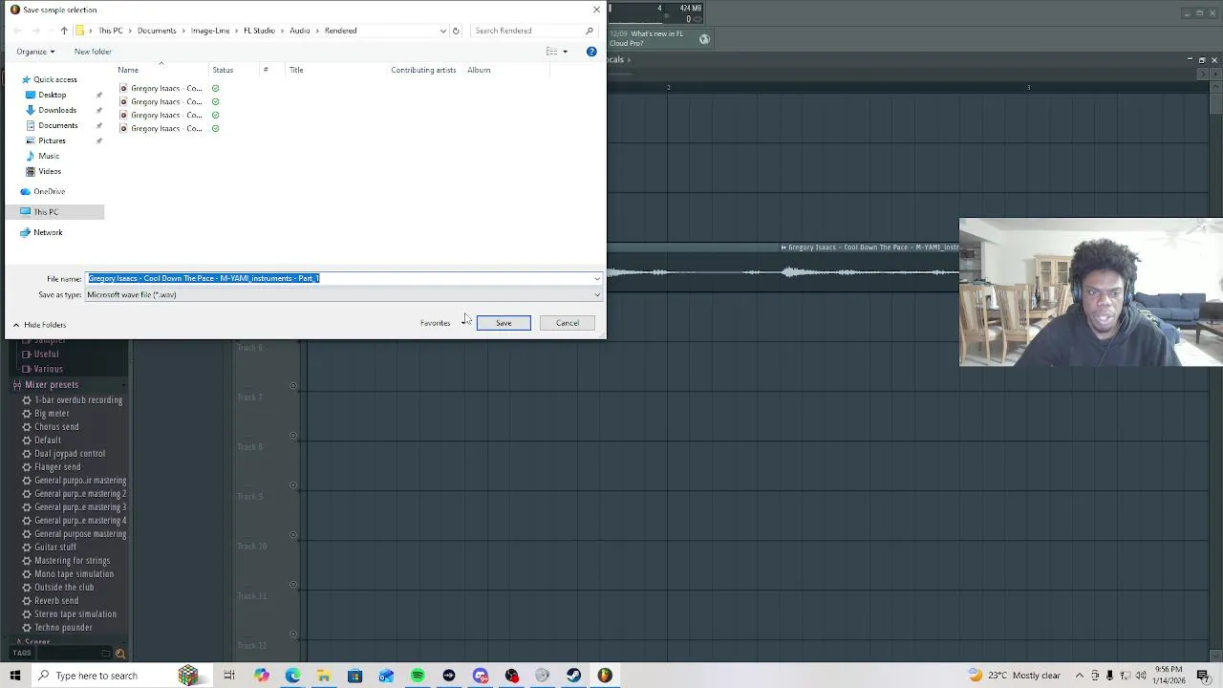Click the Album column header

click(479, 70)
